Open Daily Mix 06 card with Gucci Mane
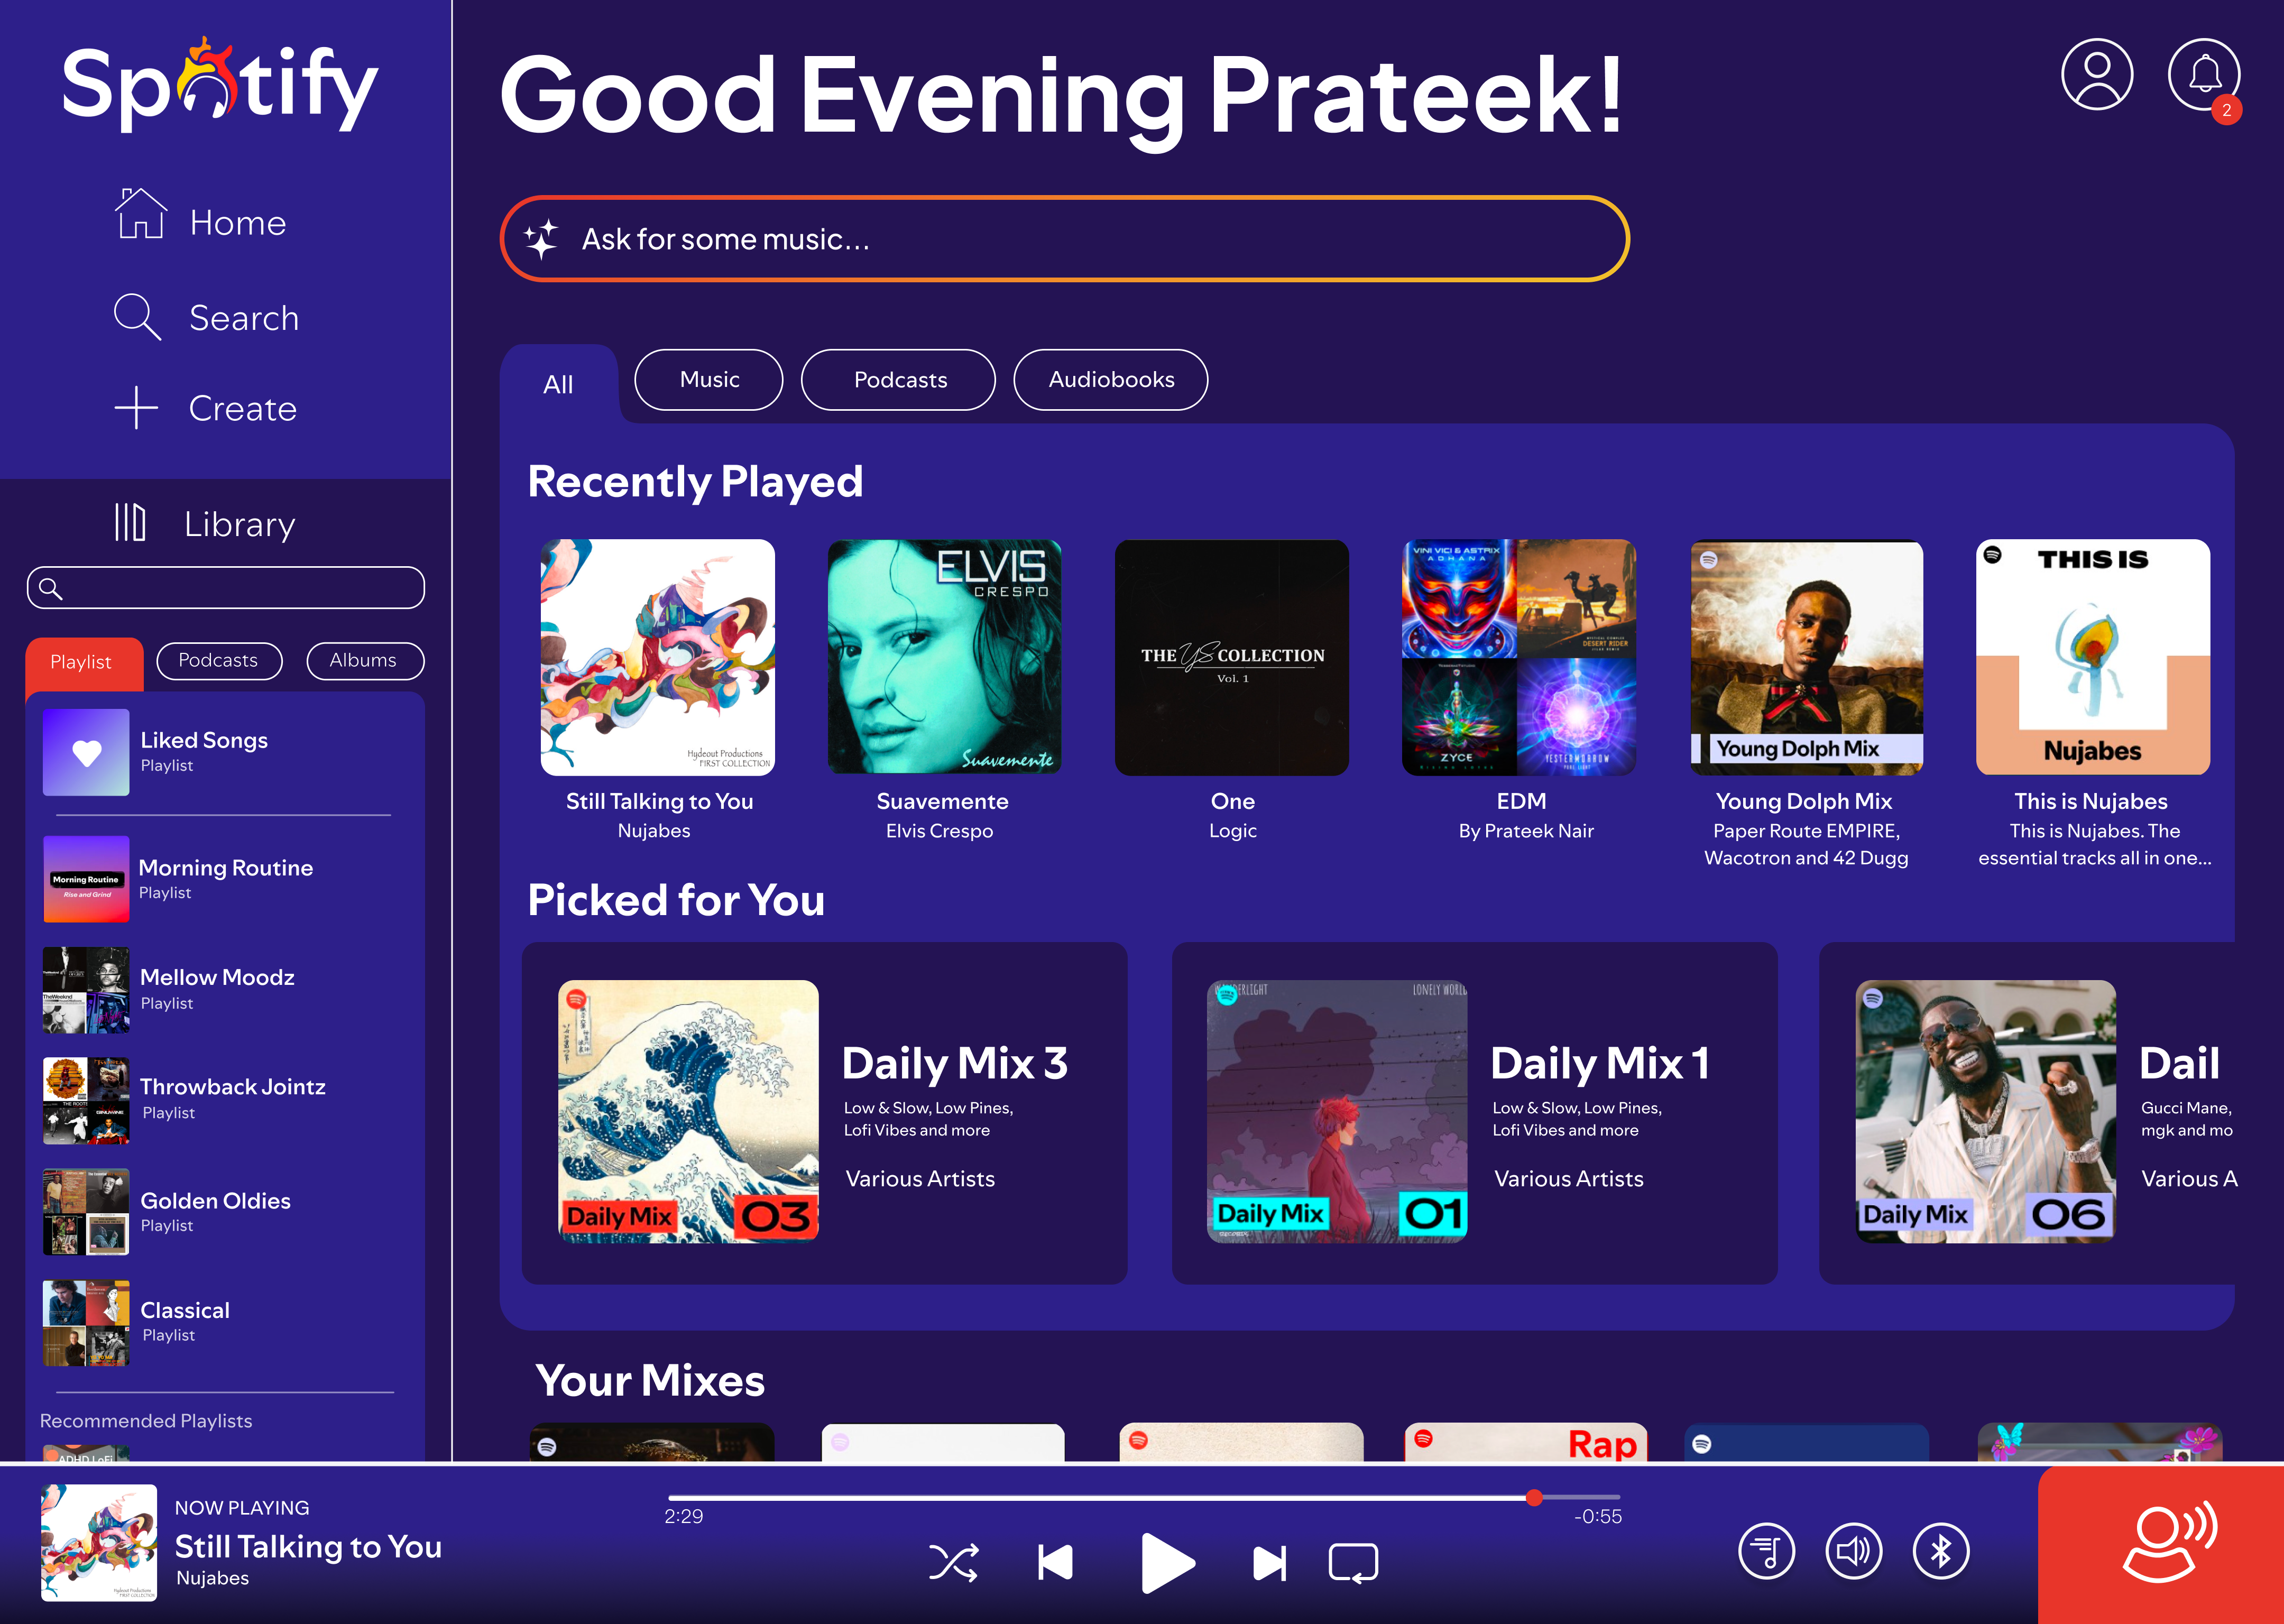The height and width of the screenshot is (1624, 2284). 2027,1113
